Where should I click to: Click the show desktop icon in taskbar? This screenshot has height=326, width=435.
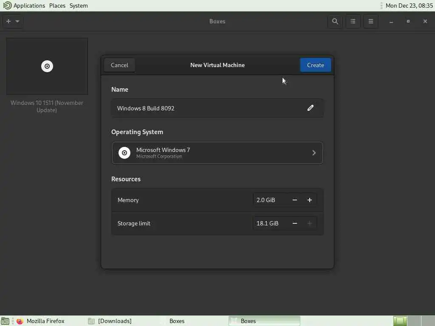coord(5,321)
